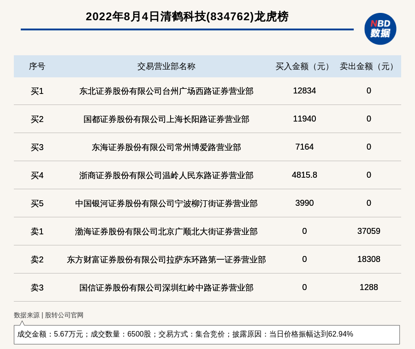Select the 卖1 row label
The image size is (415, 349).
pos(37,232)
